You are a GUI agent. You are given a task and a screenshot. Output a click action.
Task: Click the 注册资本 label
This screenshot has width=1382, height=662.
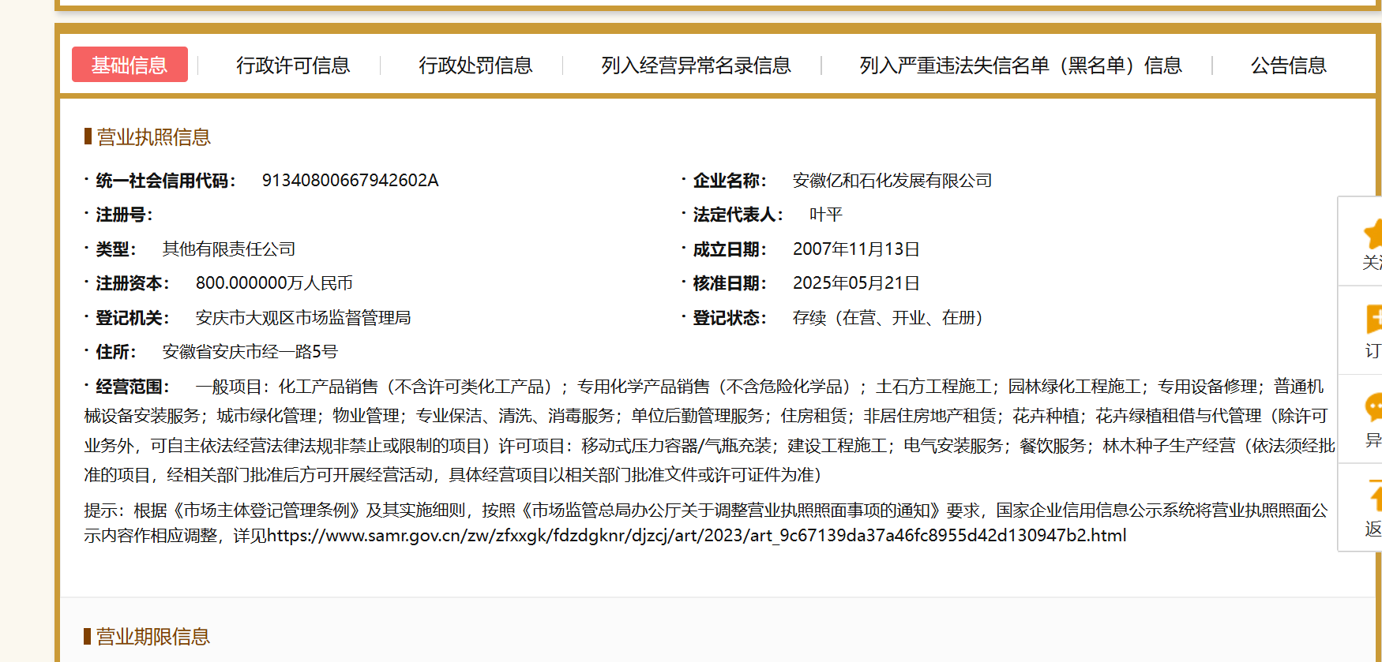[x=133, y=283]
